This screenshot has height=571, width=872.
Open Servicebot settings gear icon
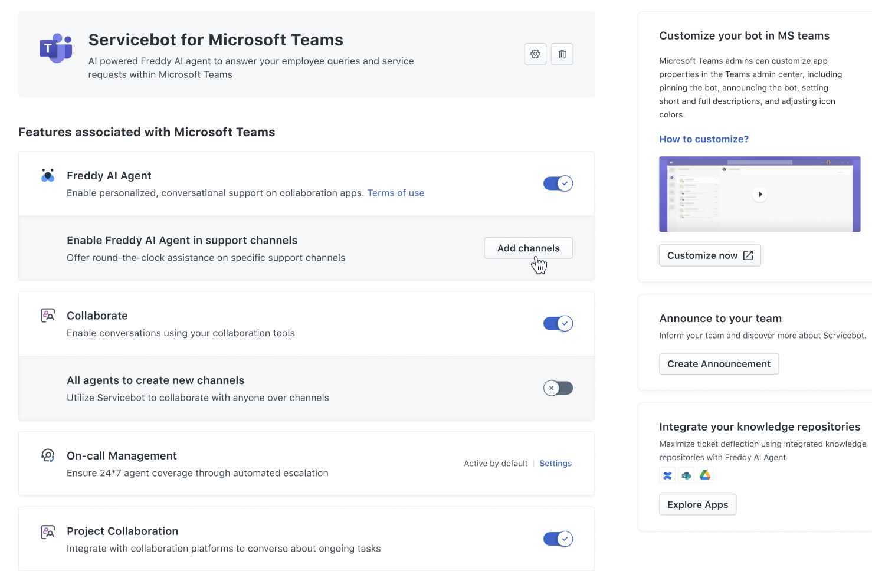pos(535,54)
